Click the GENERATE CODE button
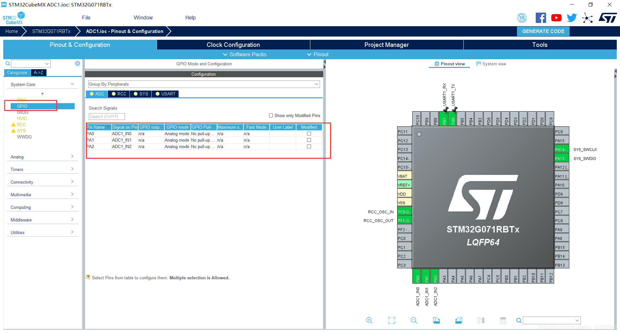Screen dimensions: 620x333 543,31
